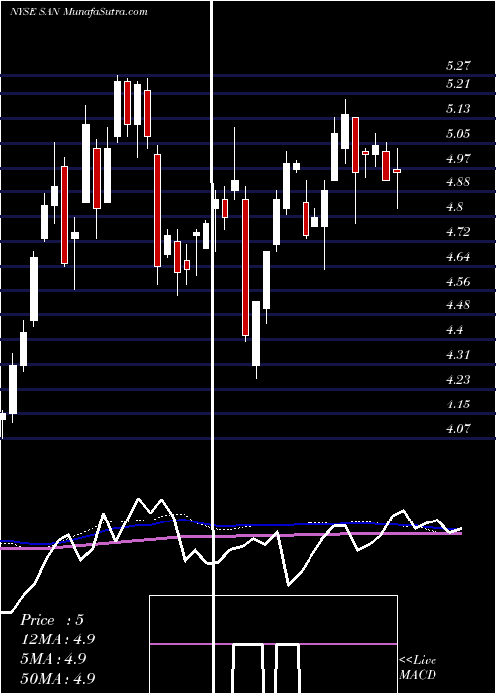The height and width of the screenshot is (694, 496).
Task: Click the 4.15 price axis label
Action: pos(458,405)
